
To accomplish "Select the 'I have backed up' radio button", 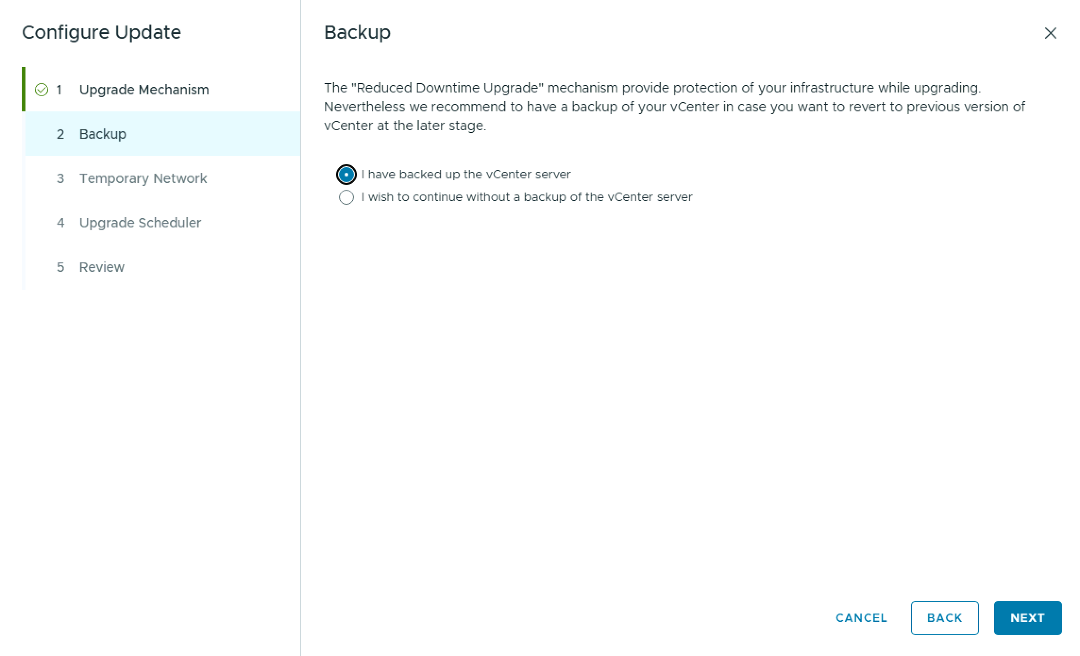I will pyautogui.click(x=346, y=175).
